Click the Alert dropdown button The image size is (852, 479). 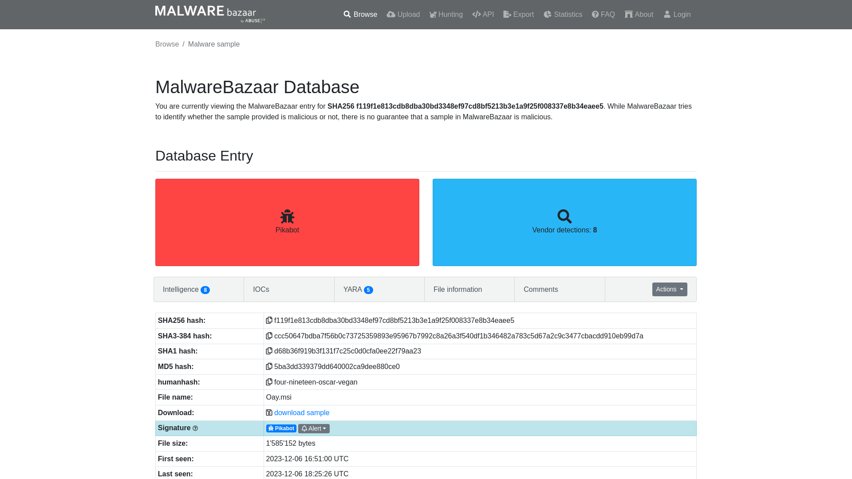pyautogui.click(x=314, y=428)
